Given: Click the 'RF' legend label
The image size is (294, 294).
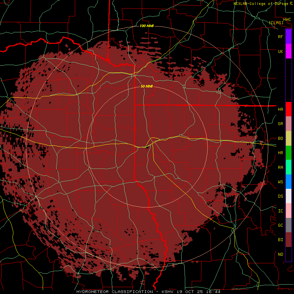Looking at the screenshot, I should tap(280, 37).
